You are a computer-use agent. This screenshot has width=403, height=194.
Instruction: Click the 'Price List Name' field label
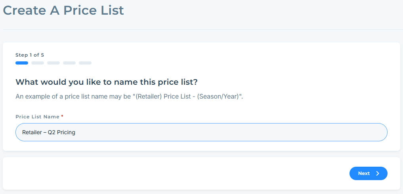(37, 117)
